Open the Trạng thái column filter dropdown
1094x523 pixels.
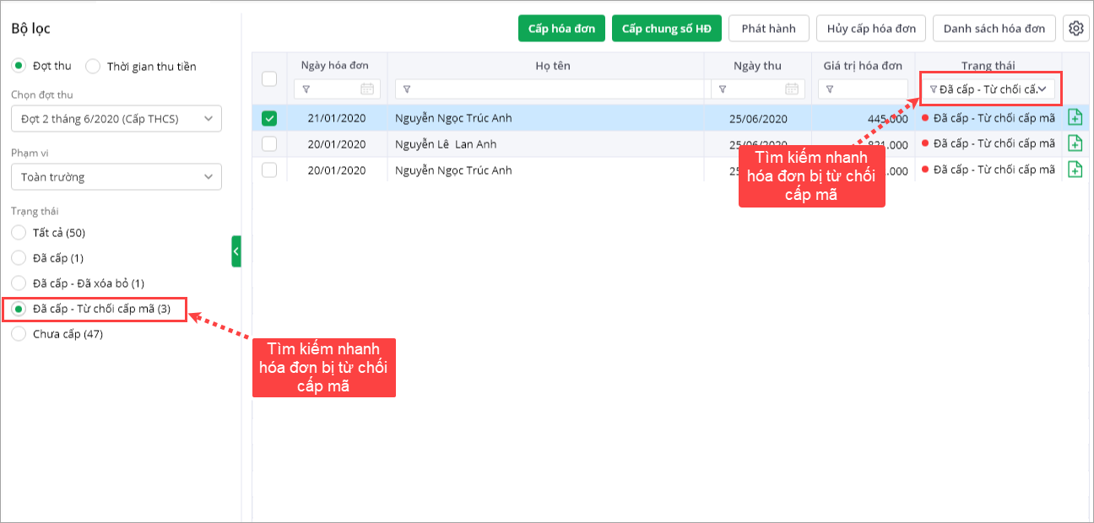tap(988, 89)
